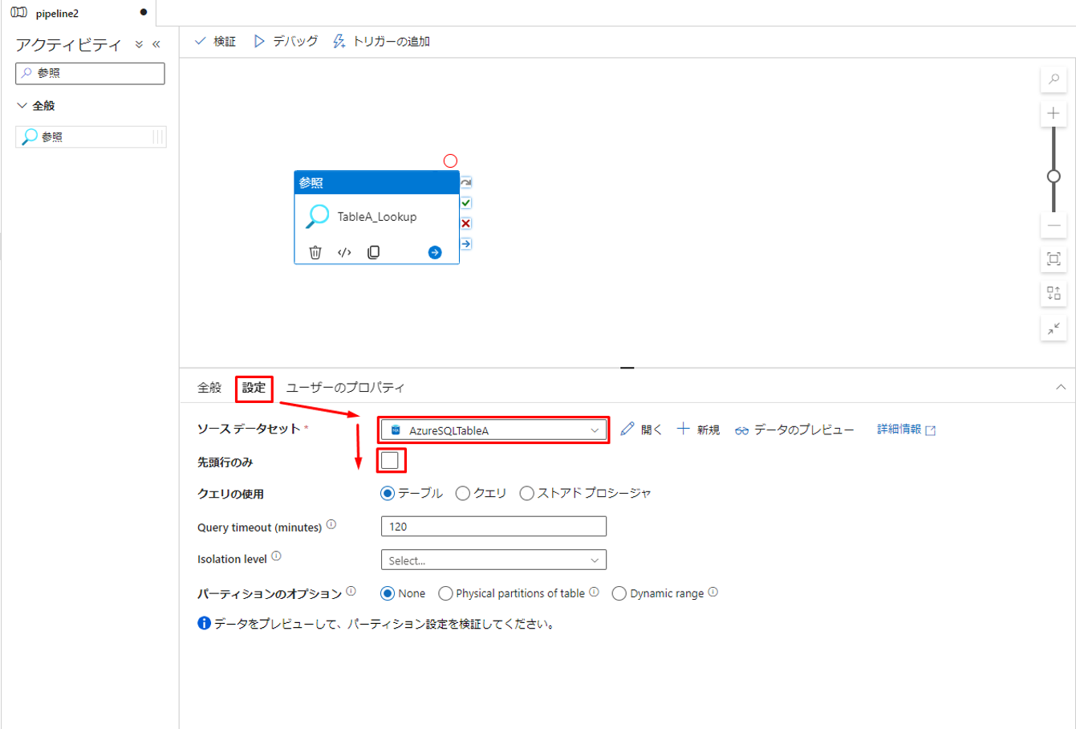Switch to the ユーザーのプロパティ tab
This screenshot has height=729, width=1076.
tap(345, 387)
